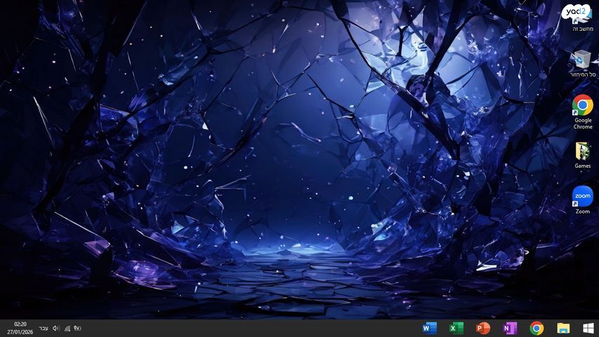Click an empty area of the taskbar
The image size is (599, 337).
[246, 328]
